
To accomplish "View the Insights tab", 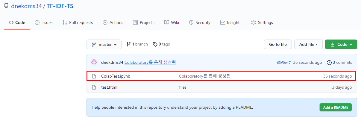I will 231,22.
